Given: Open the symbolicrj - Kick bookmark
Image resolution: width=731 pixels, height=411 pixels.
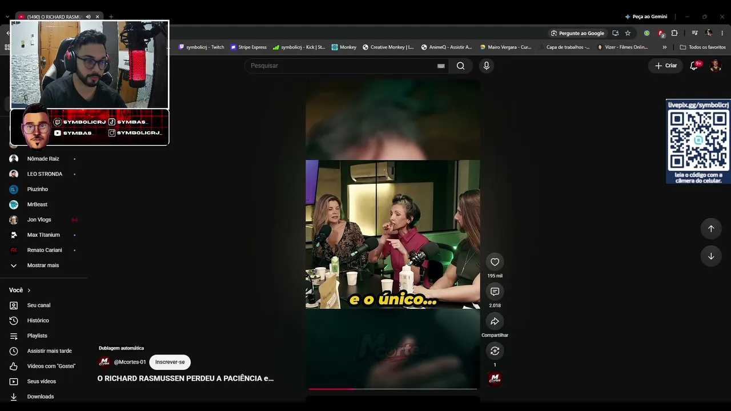Looking at the screenshot, I should pyautogui.click(x=299, y=47).
